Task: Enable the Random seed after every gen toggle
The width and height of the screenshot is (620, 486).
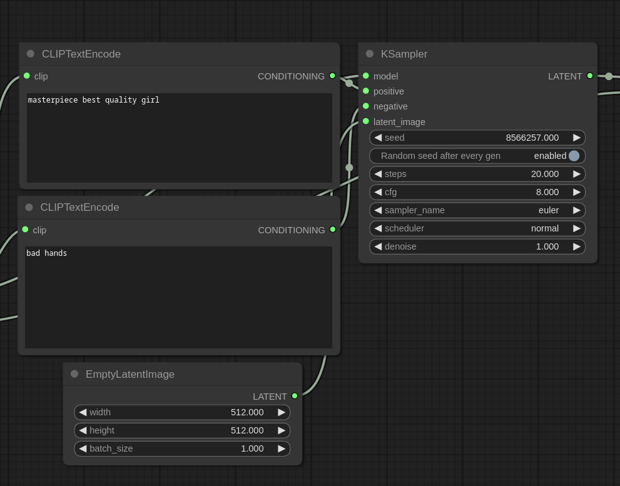Action: coord(574,156)
